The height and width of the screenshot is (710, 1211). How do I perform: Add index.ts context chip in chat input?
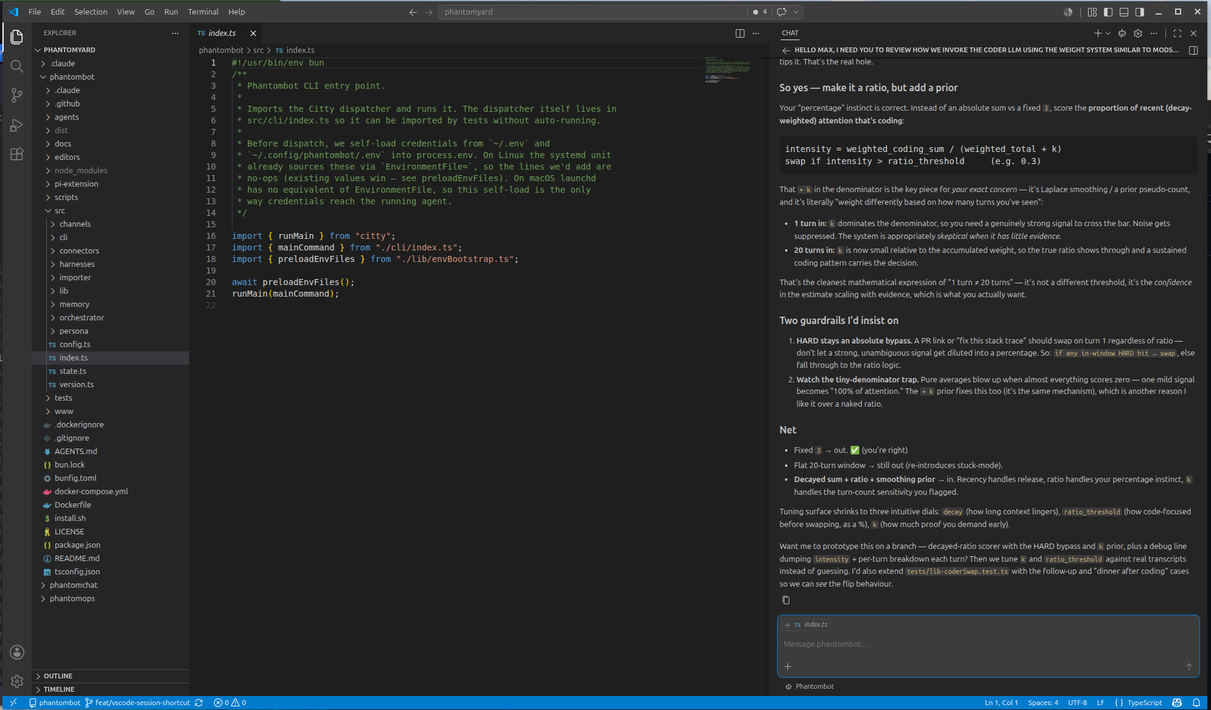click(807, 625)
